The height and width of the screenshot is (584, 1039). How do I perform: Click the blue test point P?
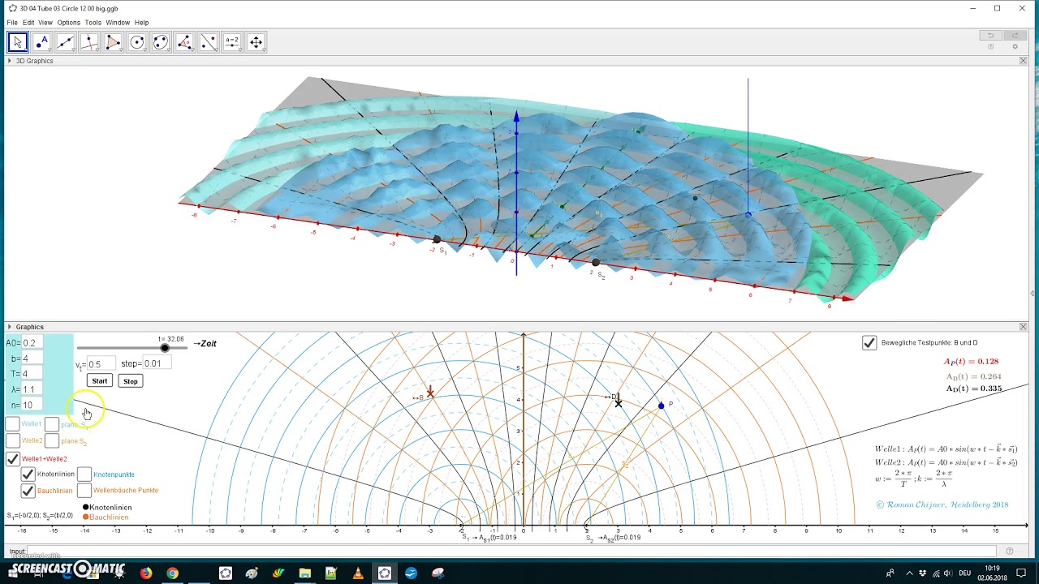point(662,406)
